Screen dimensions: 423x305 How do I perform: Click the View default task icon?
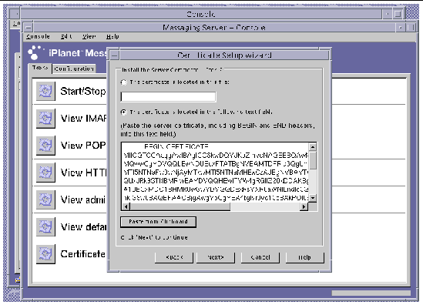pyautogui.click(x=45, y=226)
